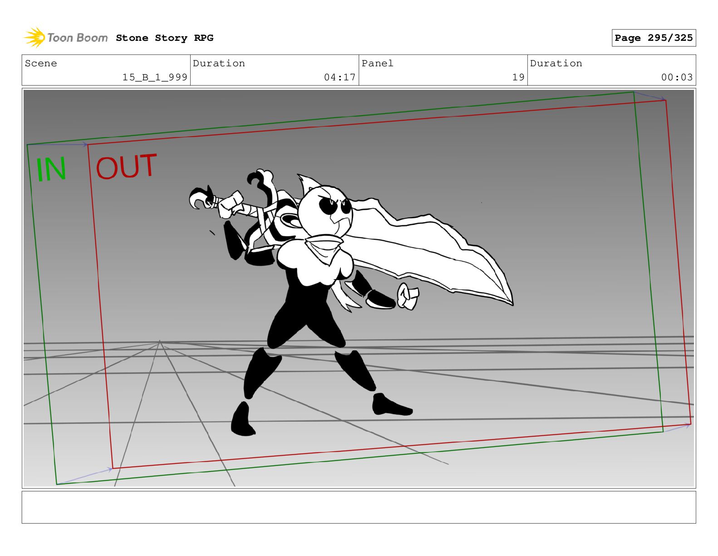The width and height of the screenshot is (718, 556).
Task: Select the 'Stone Story RPG' title text
Action: [164, 38]
